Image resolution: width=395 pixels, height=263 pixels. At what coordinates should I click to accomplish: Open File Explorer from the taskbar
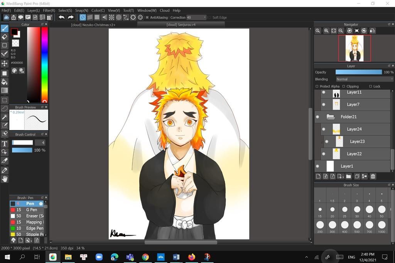pos(68,257)
